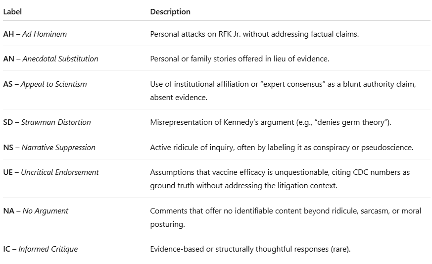Click the bold 'AH' abbreviation

click(x=8, y=34)
